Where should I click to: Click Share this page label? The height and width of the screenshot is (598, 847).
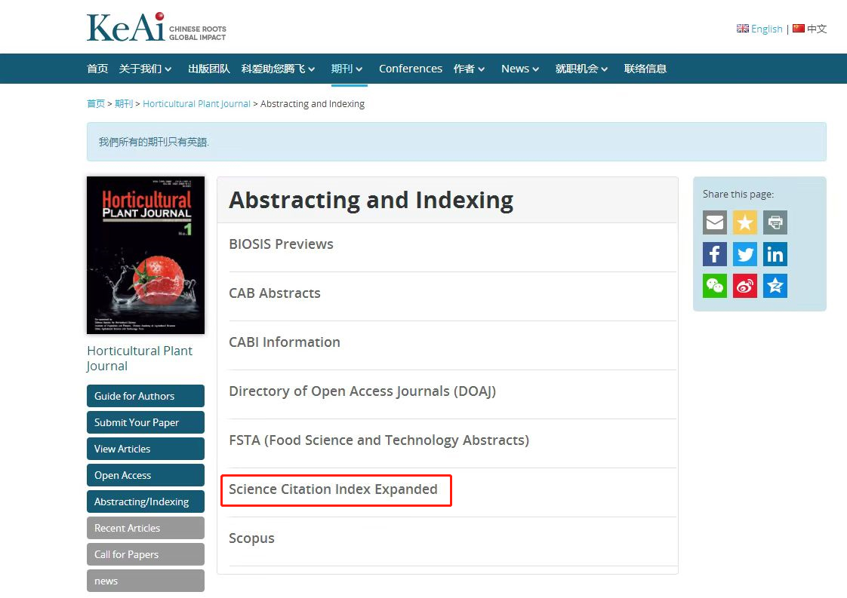point(738,195)
